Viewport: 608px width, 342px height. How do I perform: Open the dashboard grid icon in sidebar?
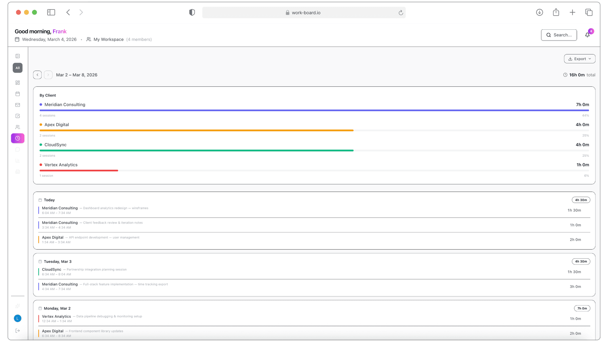click(x=18, y=83)
